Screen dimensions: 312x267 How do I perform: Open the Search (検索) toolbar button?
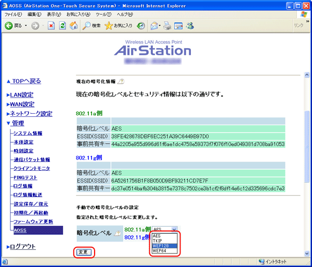pyautogui.click(x=92, y=25)
